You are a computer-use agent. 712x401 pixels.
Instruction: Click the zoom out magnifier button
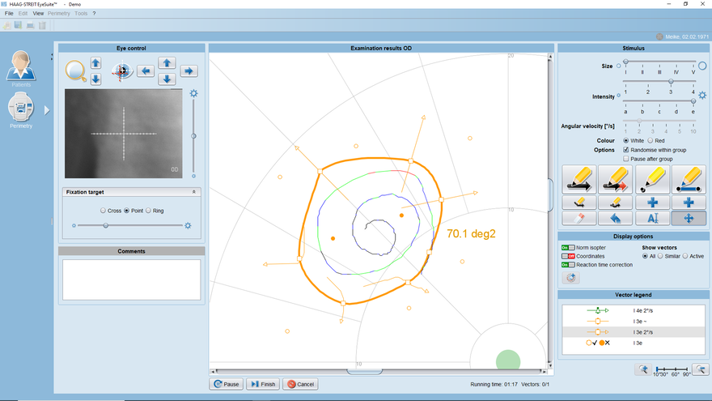tap(701, 369)
